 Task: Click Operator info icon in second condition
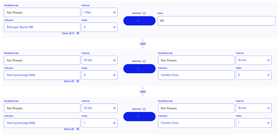(x=144, y=61)
